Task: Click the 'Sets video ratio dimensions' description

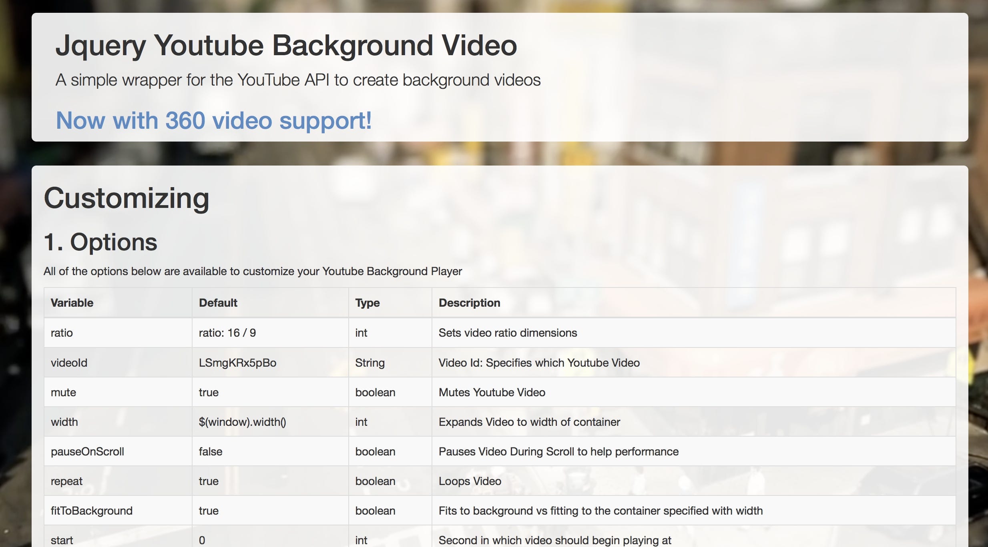Action: (x=508, y=333)
